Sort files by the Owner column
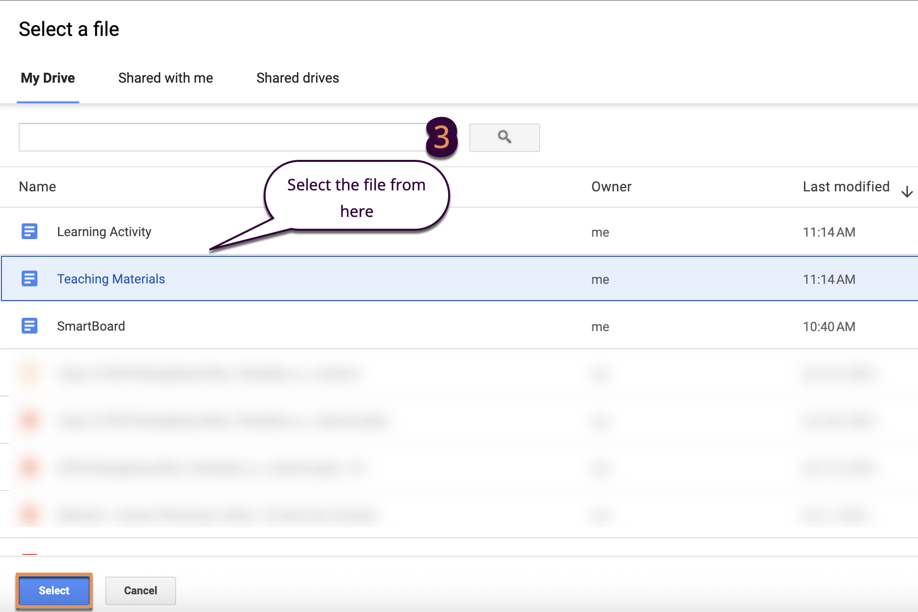 click(611, 187)
